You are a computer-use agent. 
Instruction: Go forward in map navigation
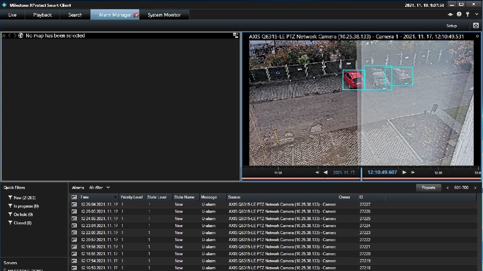point(15,36)
